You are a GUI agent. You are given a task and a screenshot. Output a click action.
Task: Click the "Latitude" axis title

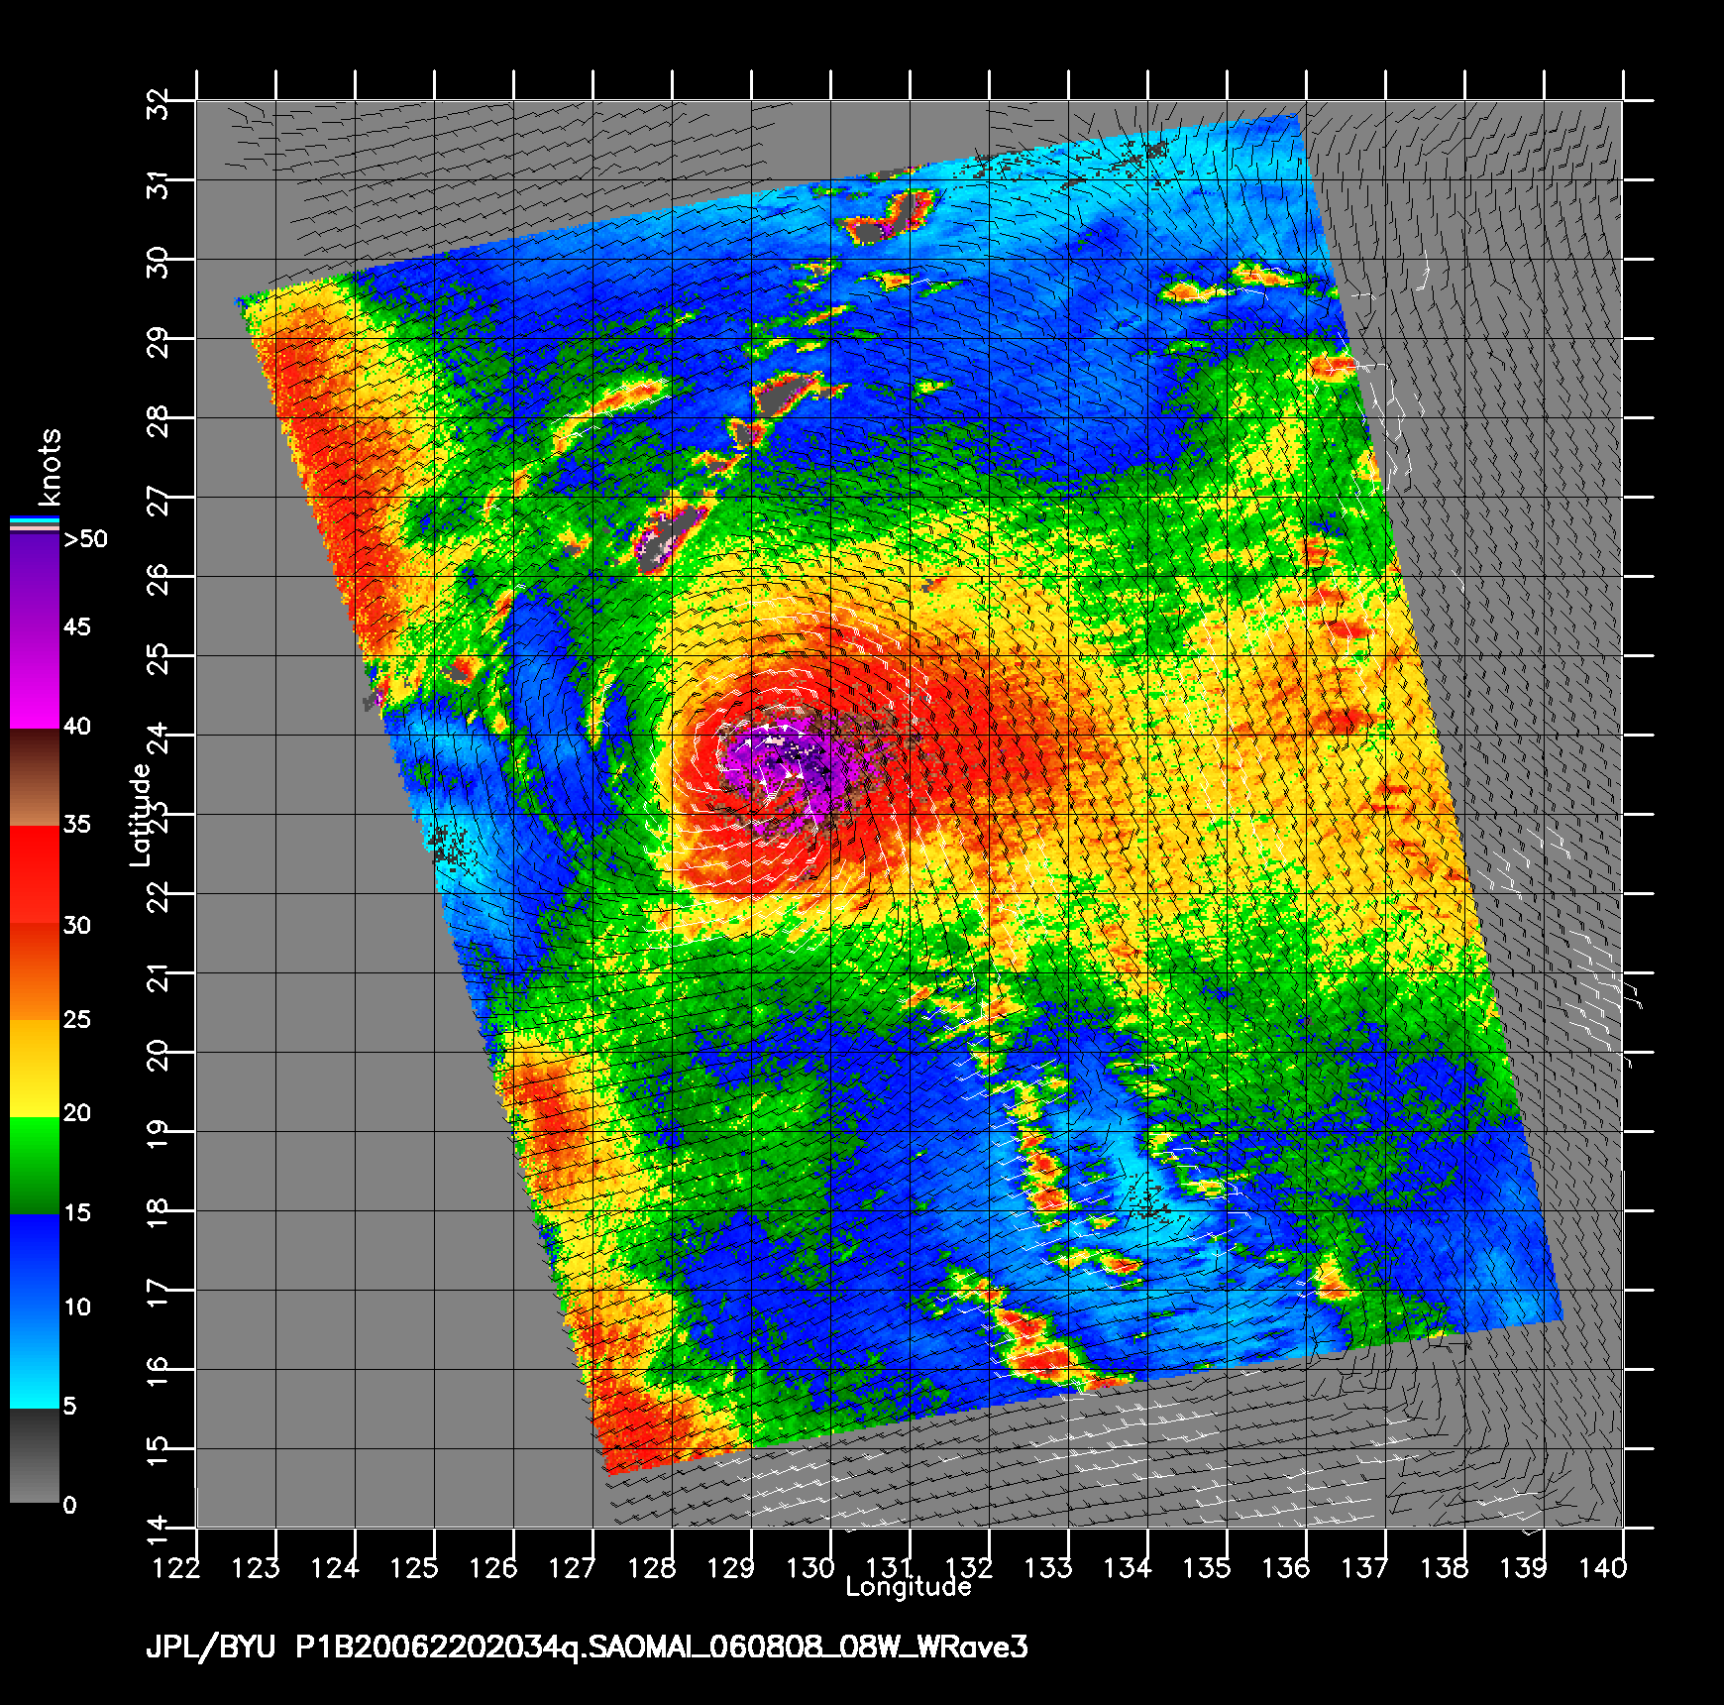point(141,814)
